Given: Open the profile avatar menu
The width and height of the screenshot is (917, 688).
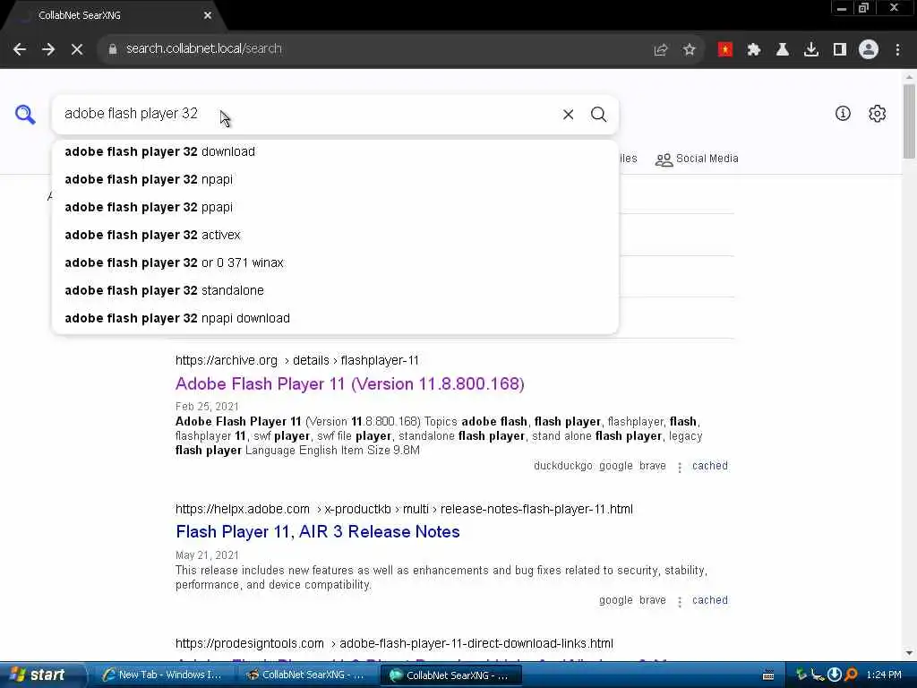Looking at the screenshot, I should pos(869,50).
